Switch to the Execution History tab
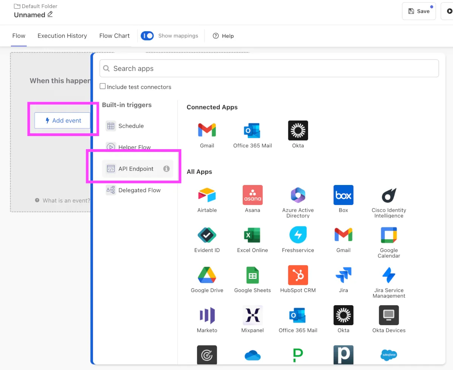Viewport: 453px width, 370px height. pyautogui.click(x=62, y=36)
